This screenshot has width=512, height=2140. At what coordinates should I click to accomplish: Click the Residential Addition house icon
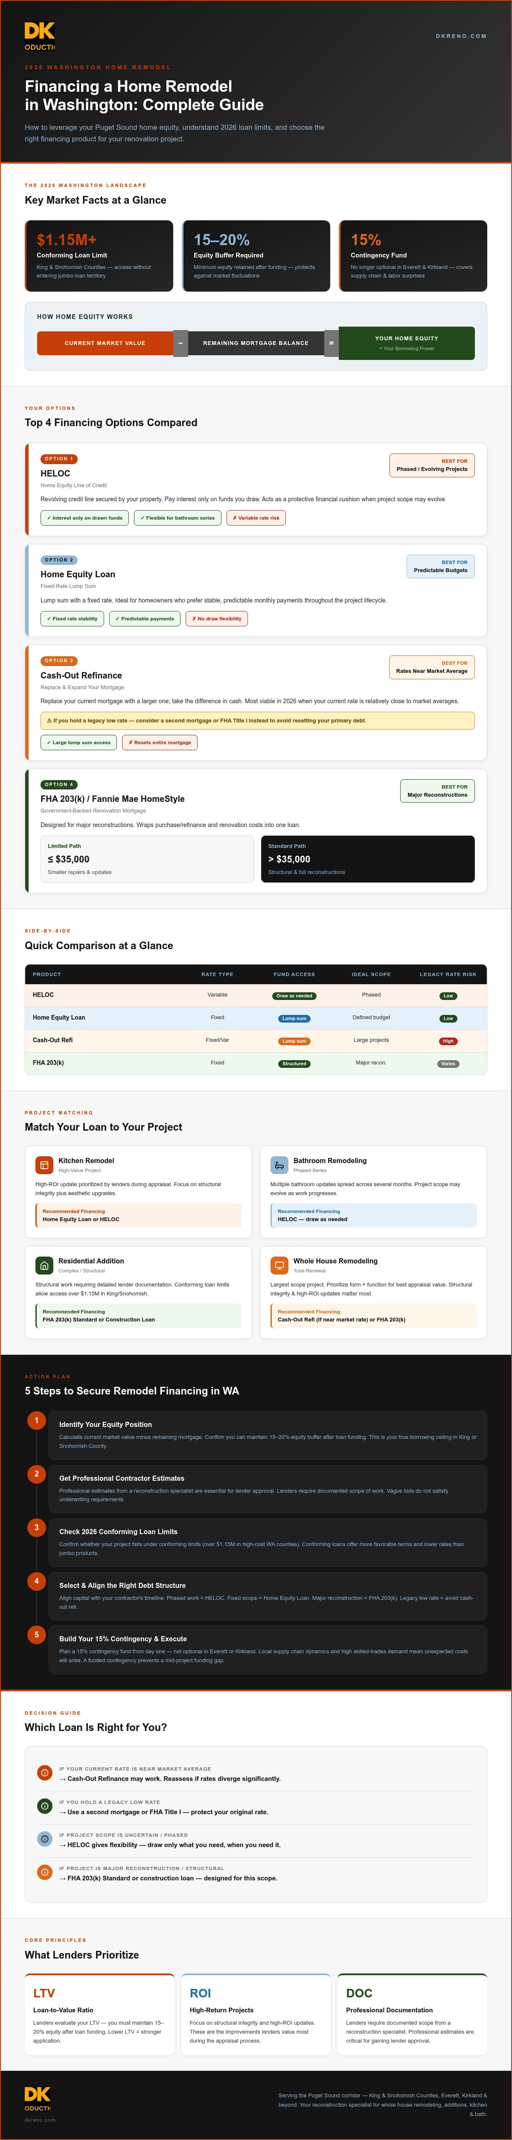(x=44, y=1265)
